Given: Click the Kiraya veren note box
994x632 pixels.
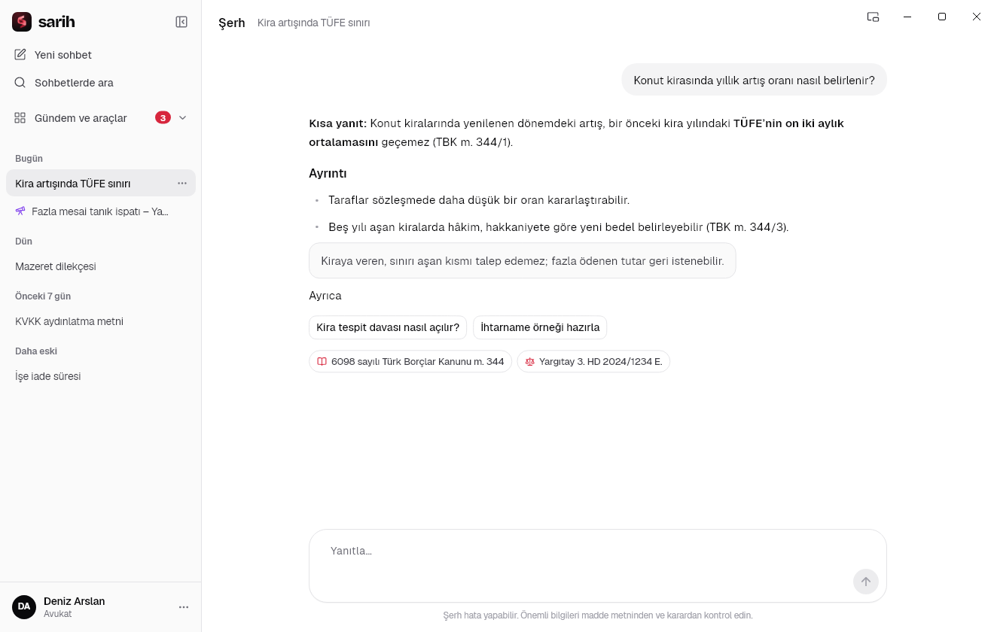Looking at the screenshot, I should [522, 261].
